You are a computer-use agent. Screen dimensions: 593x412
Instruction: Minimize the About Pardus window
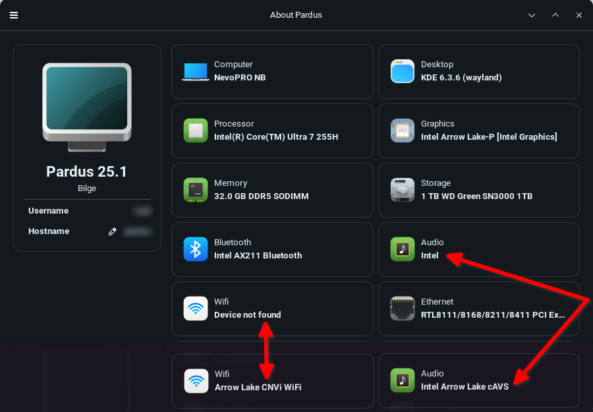click(x=532, y=15)
